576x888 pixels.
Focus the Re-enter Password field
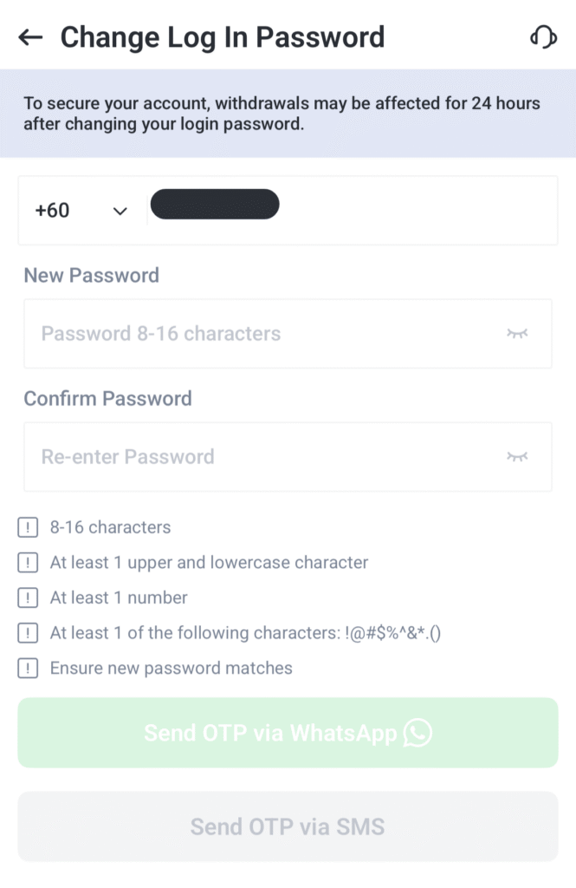pos(260,457)
